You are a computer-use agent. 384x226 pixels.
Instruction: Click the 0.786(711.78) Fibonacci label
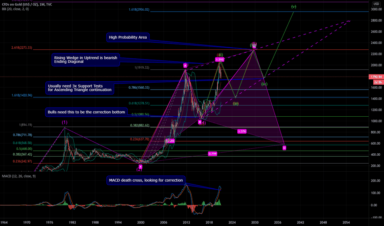[x=23, y=135]
